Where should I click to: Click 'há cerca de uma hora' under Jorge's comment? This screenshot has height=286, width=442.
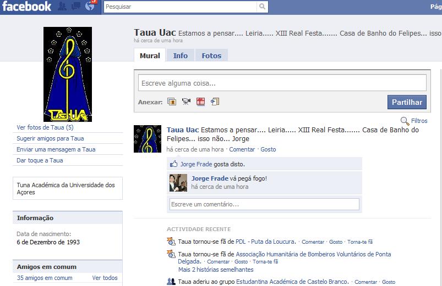[x=220, y=187]
